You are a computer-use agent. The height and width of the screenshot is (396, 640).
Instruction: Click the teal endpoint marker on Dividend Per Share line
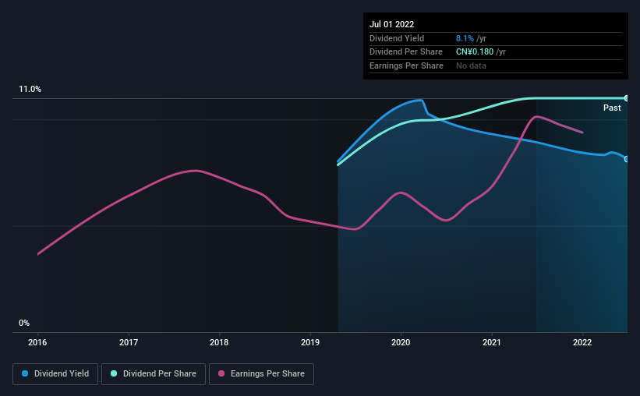tap(627, 98)
